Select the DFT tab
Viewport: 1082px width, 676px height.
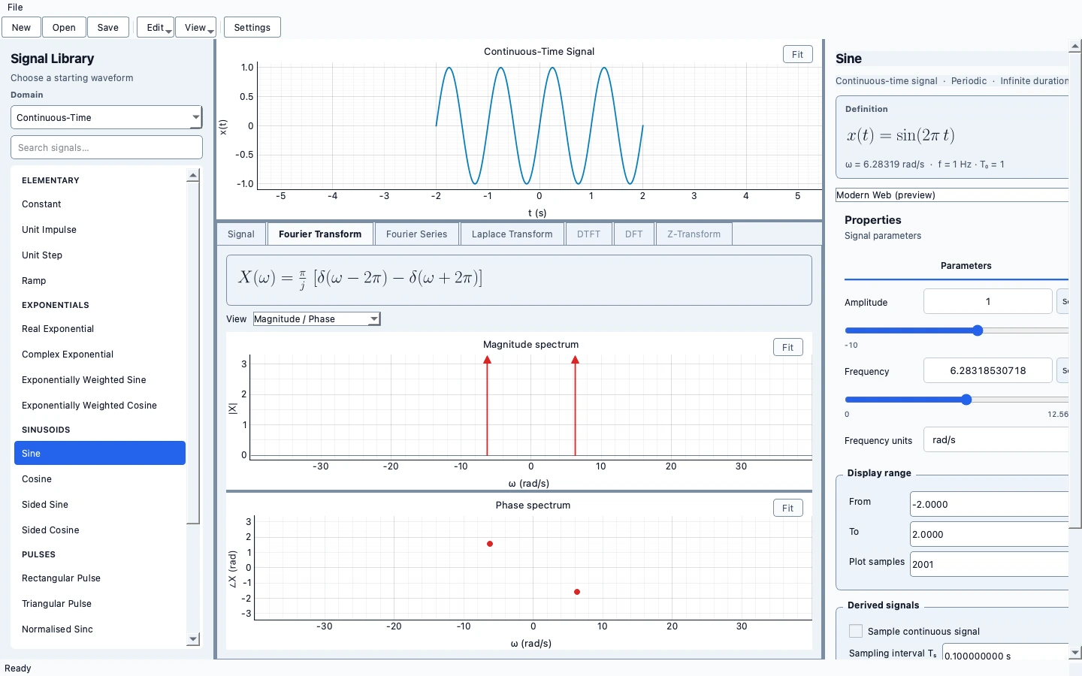click(x=633, y=234)
